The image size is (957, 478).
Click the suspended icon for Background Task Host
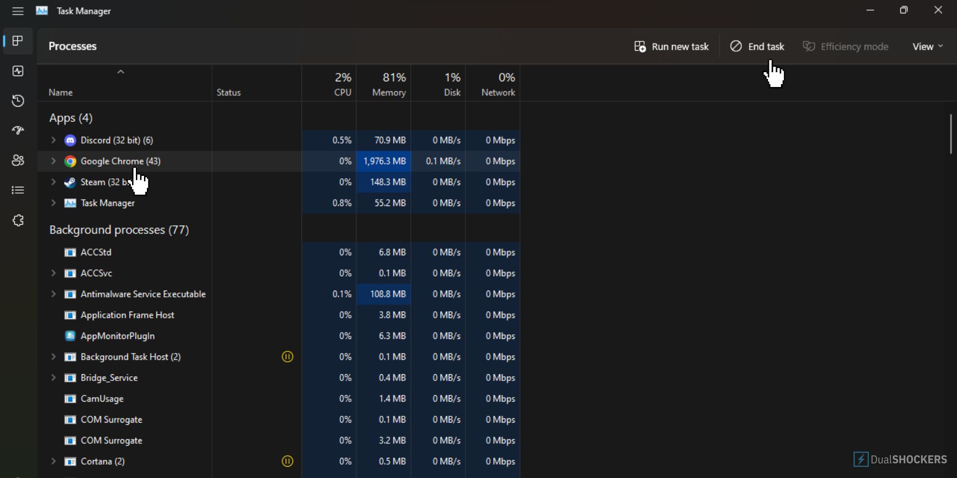point(287,357)
